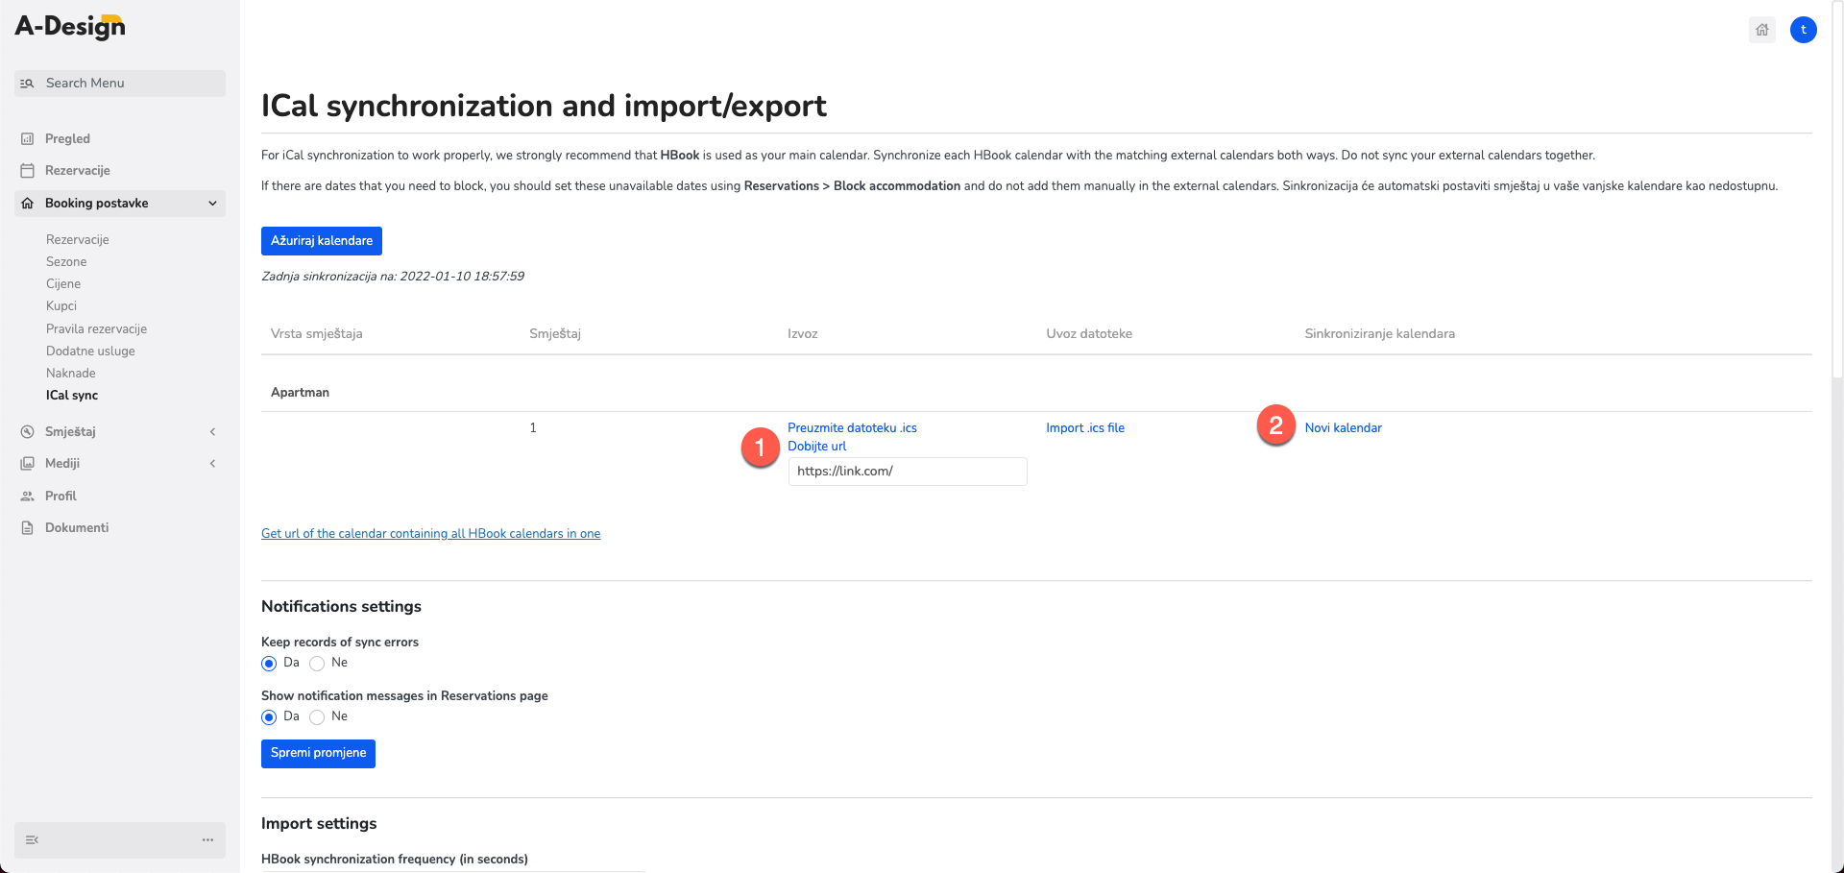The width and height of the screenshot is (1844, 873).
Task: Click the Pregled dashboard icon
Action: [x=28, y=139]
